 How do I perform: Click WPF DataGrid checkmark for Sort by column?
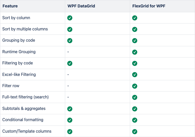coord(70,18)
